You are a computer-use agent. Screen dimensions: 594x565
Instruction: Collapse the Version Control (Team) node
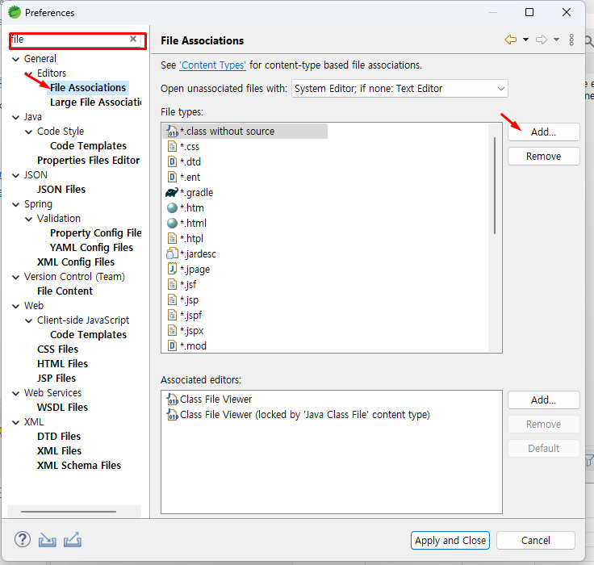tap(16, 277)
